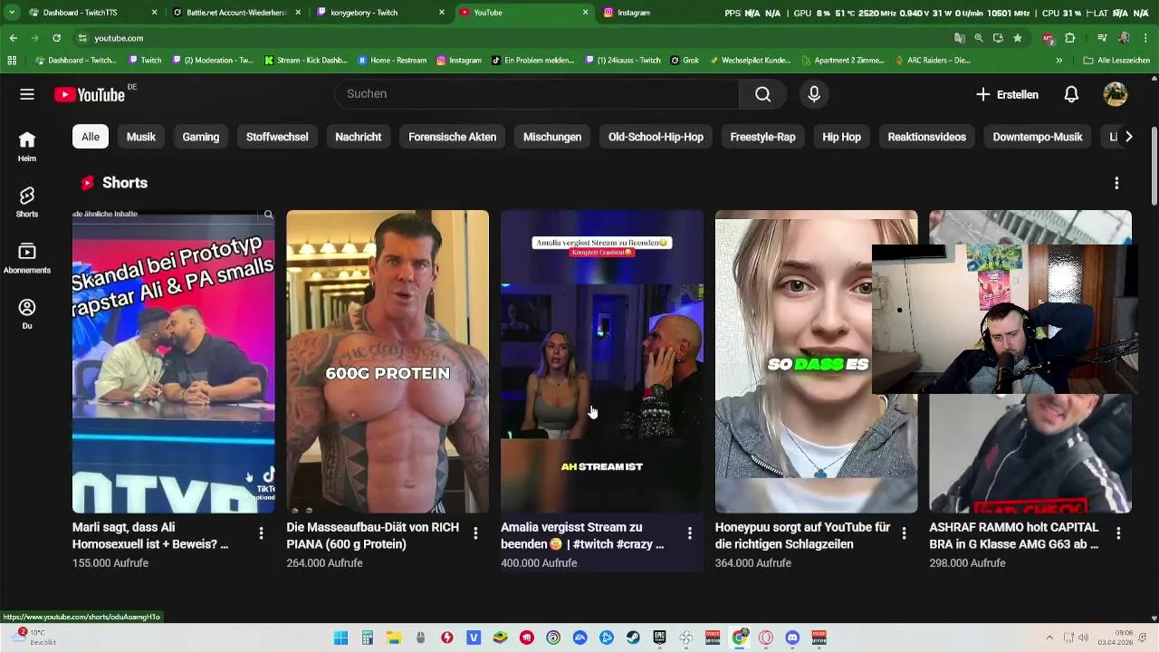Open options for Amalia vergisst Stream short
The image size is (1159, 652).
pyautogui.click(x=690, y=533)
